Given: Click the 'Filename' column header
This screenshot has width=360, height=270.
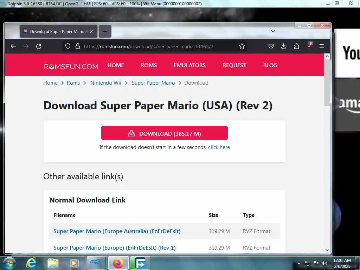Looking at the screenshot, I should point(65,215).
